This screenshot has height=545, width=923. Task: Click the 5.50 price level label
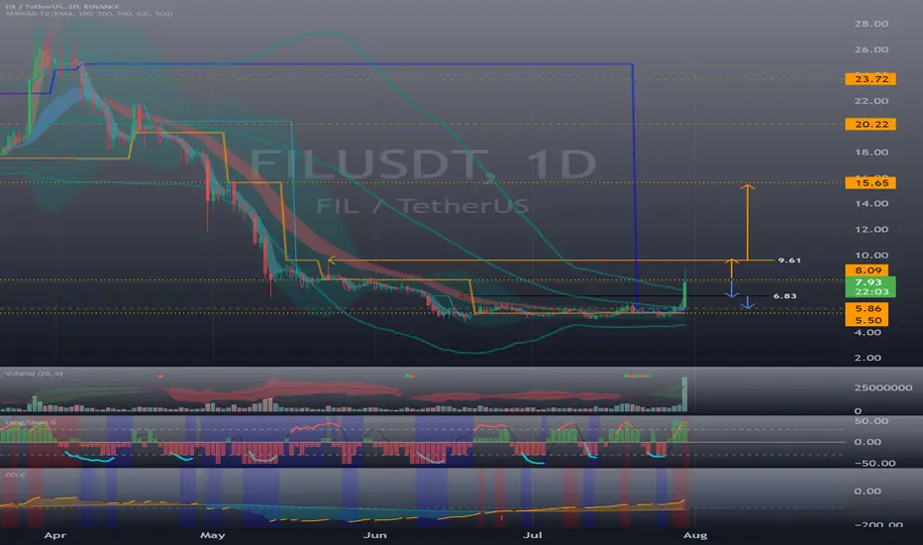(x=868, y=320)
